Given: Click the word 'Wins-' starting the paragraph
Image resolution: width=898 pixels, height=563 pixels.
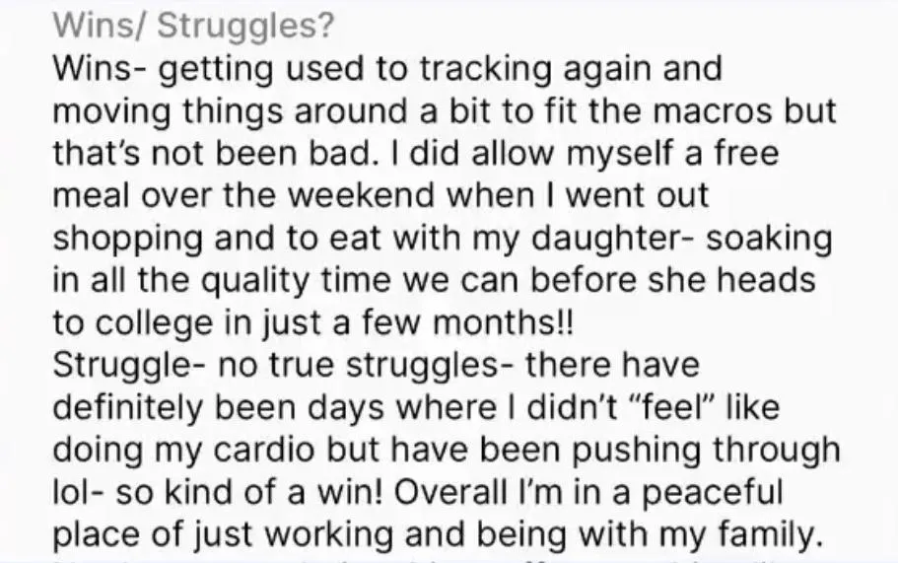Looking at the screenshot, I should (x=95, y=69).
